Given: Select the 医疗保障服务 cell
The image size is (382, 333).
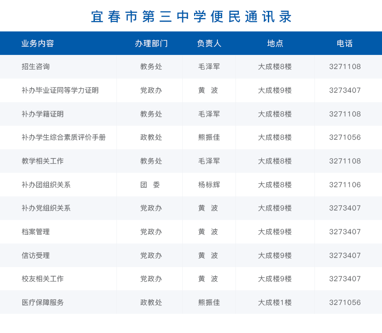Looking at the screenshot, I should (43, 302).
